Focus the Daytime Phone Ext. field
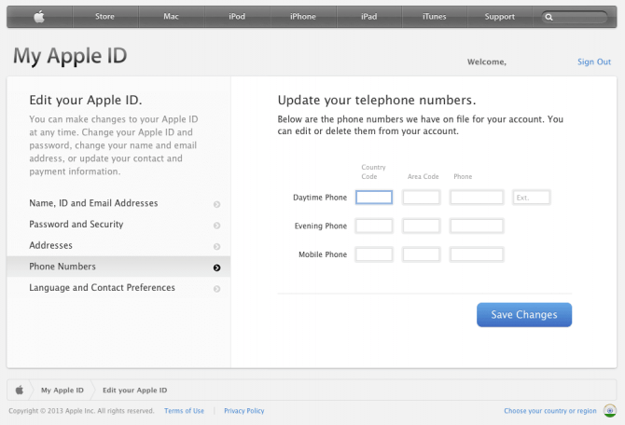Screen dimensions: 625x425 [x=531, y=198]
